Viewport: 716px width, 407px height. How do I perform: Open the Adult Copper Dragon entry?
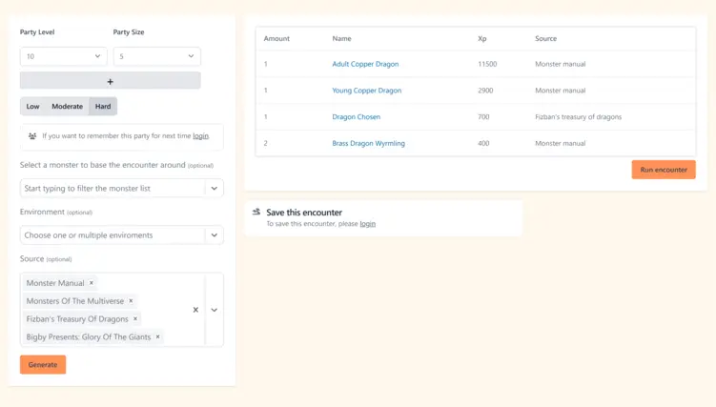365,64
